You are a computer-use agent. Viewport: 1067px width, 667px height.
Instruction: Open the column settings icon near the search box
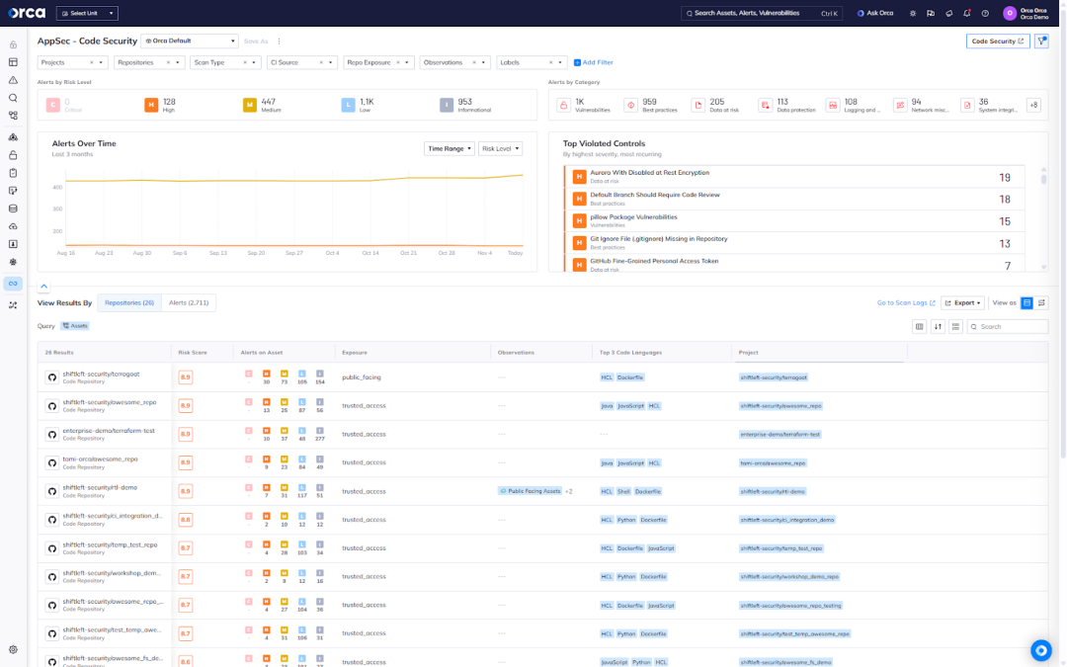pyautogui.click(x=919, y=326)
